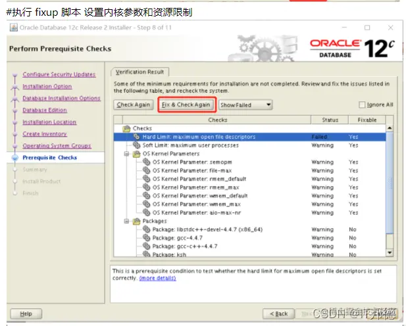Select Package: libstdc++-devel-4.4.7 row
The height and width of the screenshot is (326, 406).
249,229
